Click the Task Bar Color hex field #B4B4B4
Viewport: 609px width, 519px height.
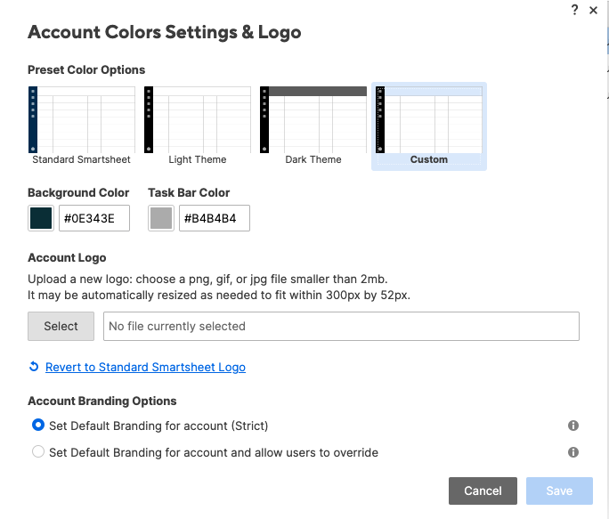pos(215,218)
